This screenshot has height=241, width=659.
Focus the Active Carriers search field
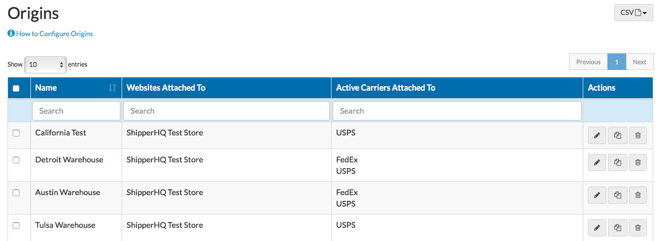(457, 111)
